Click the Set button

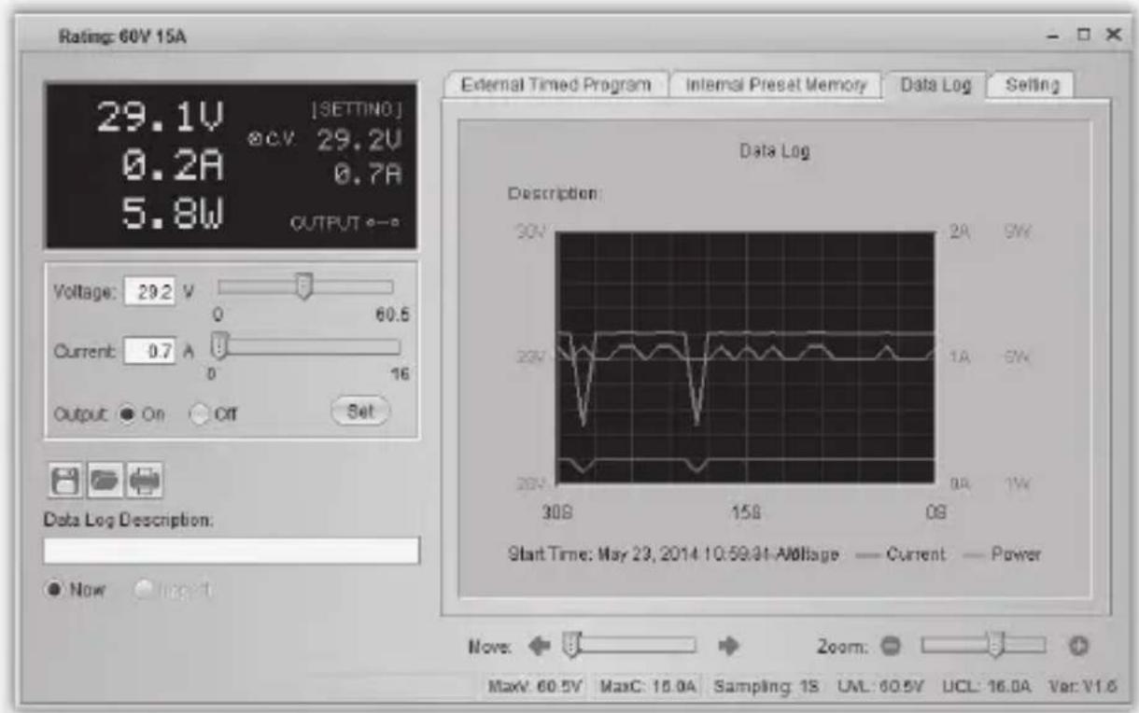[x=361, y=411]
